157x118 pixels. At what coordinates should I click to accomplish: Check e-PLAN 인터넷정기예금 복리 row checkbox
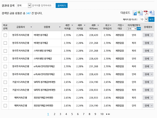5,67
